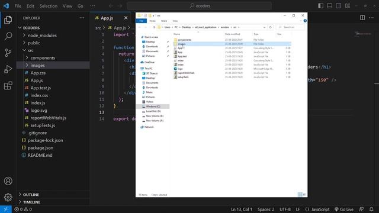379x213 pixels.
Task: Click the remote window indicator in status bar
Action: [5, 209]
